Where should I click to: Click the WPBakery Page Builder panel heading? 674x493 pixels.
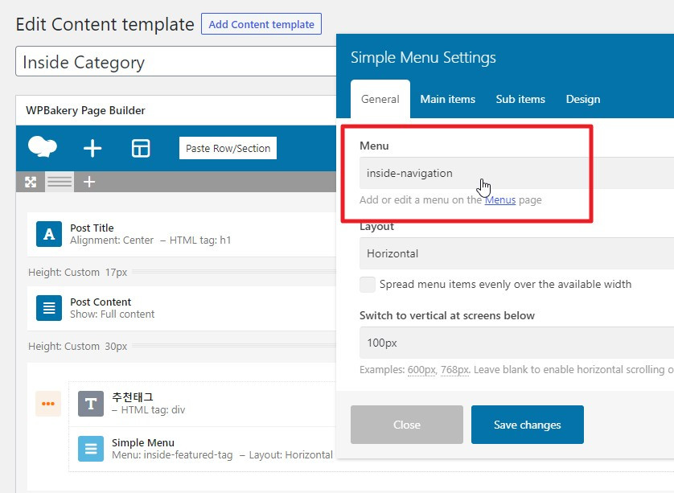85,110
